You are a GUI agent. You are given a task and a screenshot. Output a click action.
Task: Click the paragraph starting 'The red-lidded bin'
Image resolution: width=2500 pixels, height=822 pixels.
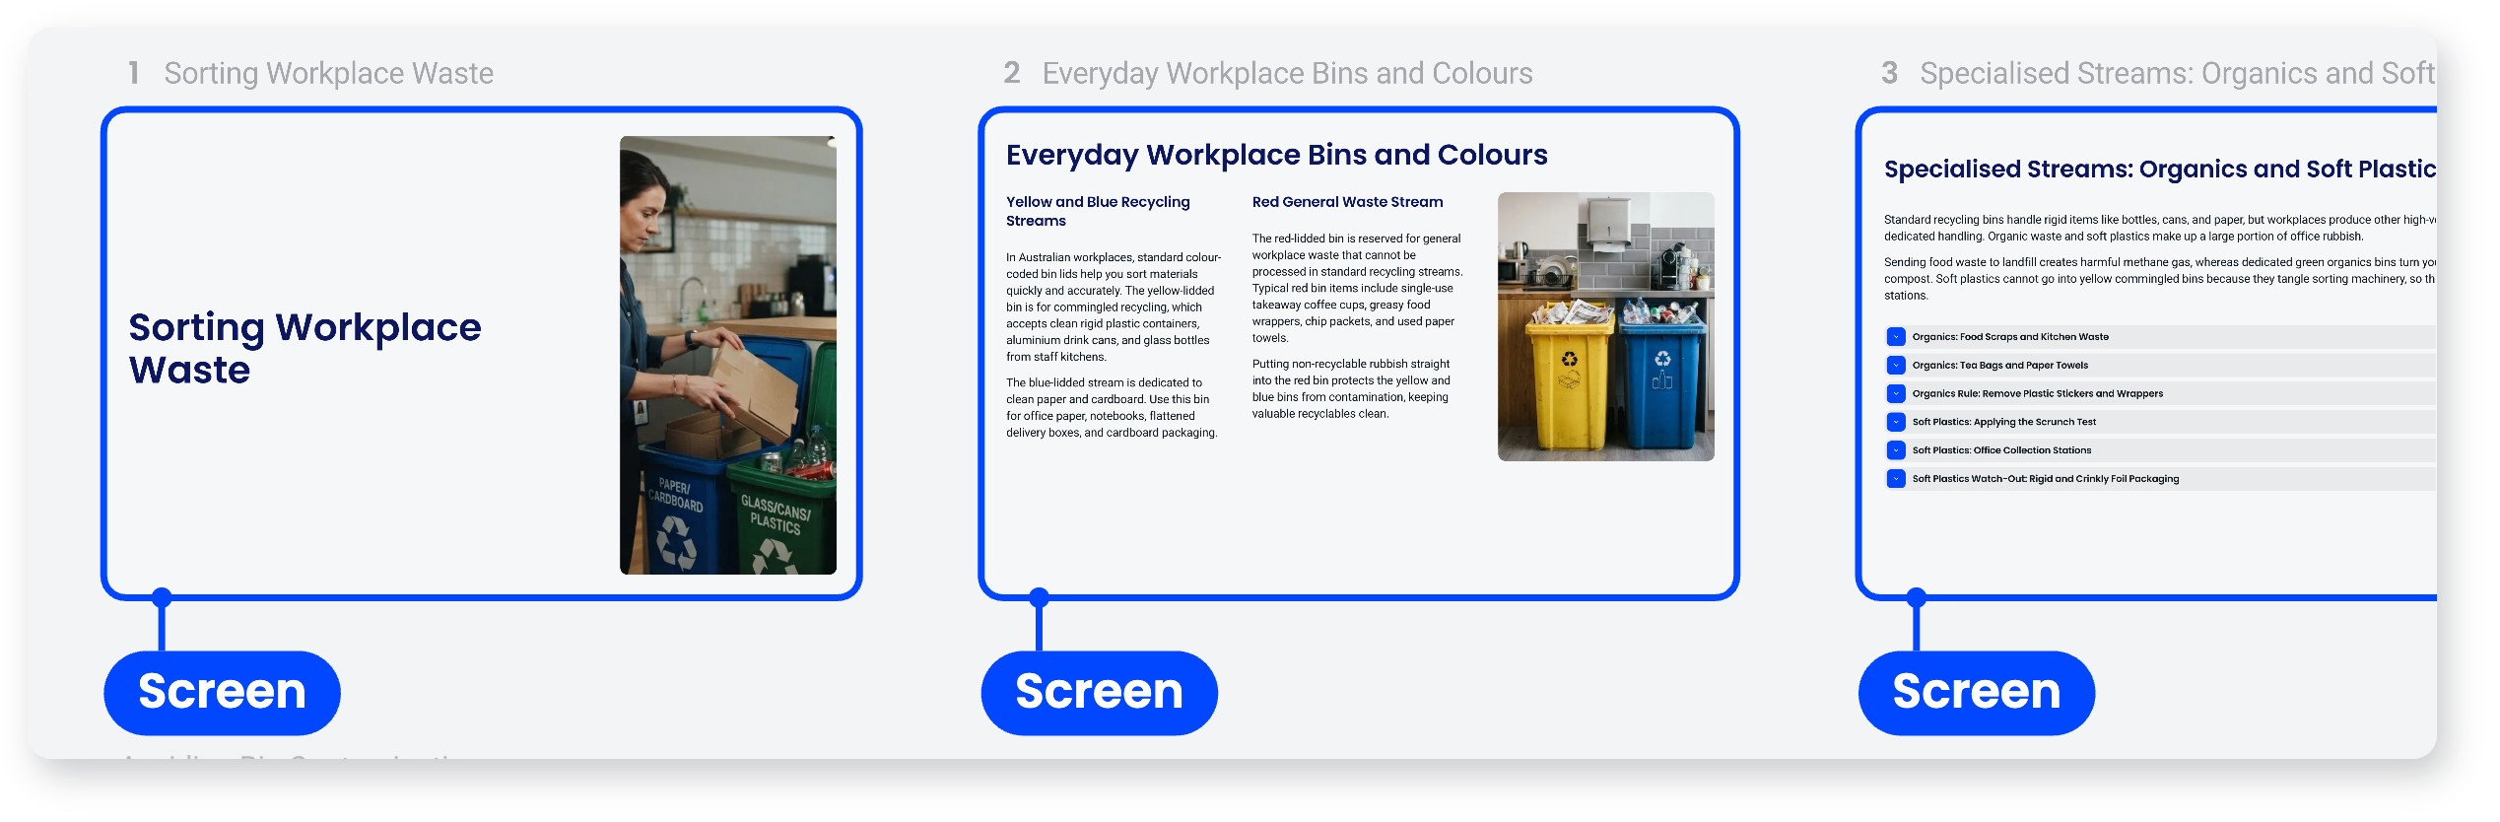pos(1358,288)
